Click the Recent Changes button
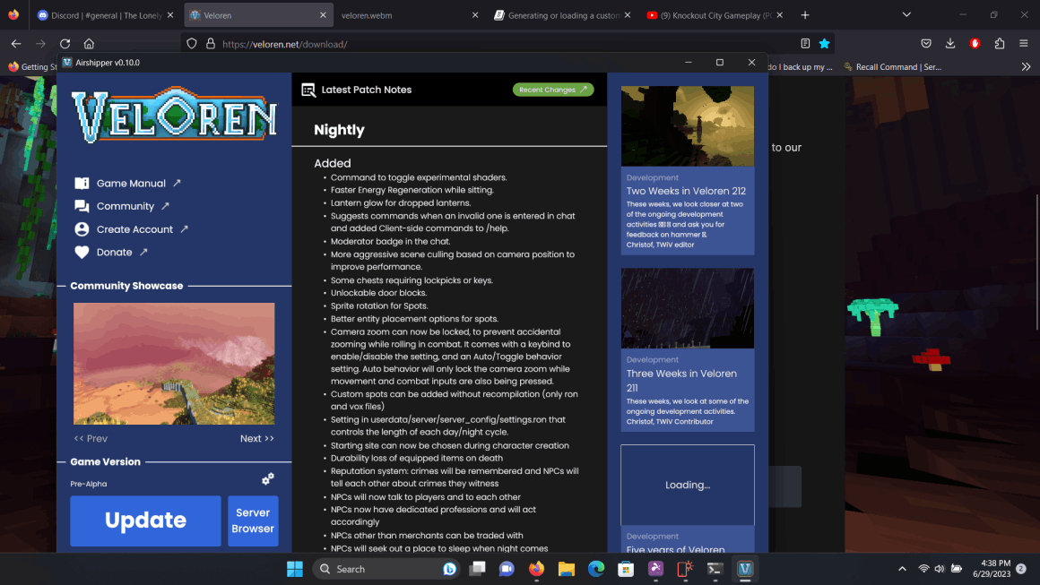The height and width of the screenshot is (585, 1040). [x=553, y=90]
